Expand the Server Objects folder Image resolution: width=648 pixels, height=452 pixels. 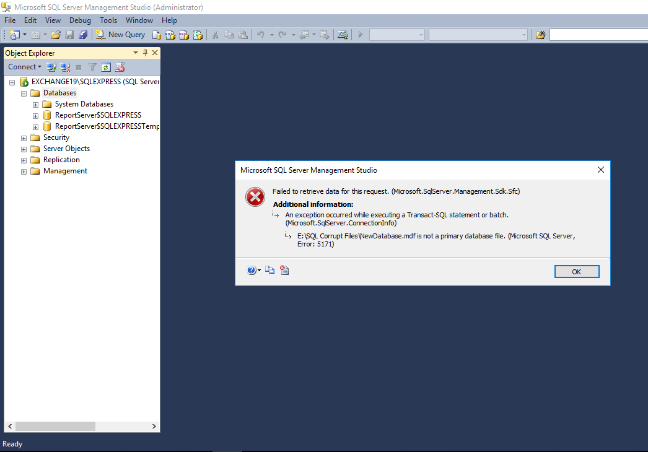24,149
